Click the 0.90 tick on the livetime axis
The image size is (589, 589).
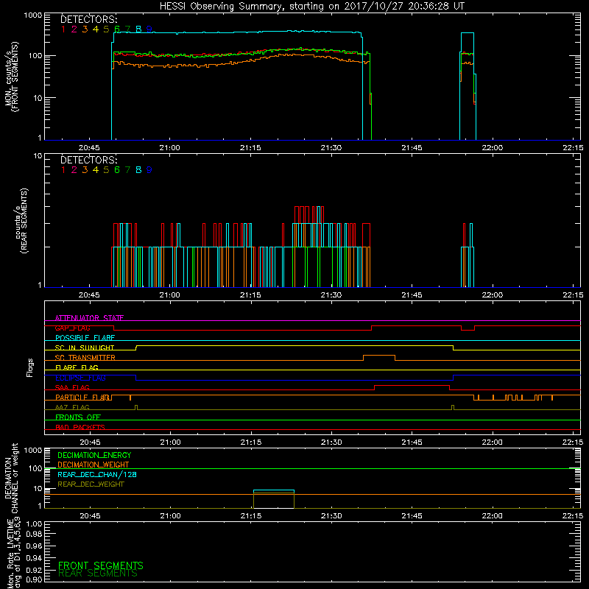point(34,579)
